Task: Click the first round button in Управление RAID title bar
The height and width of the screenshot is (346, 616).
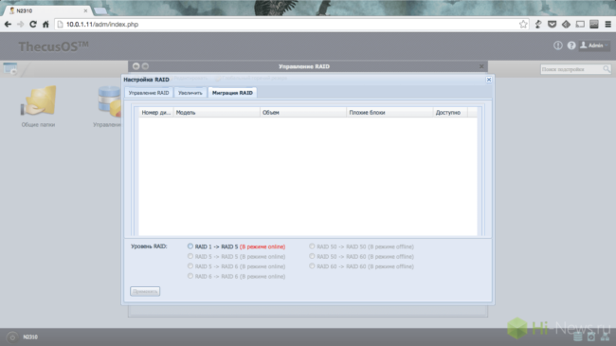Action: point(136,66)
